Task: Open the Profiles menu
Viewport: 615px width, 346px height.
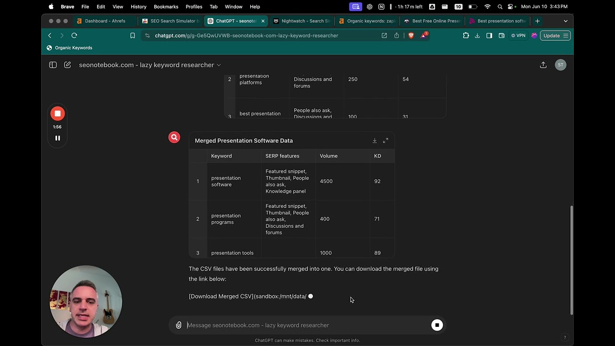Action: click(194, 7)
